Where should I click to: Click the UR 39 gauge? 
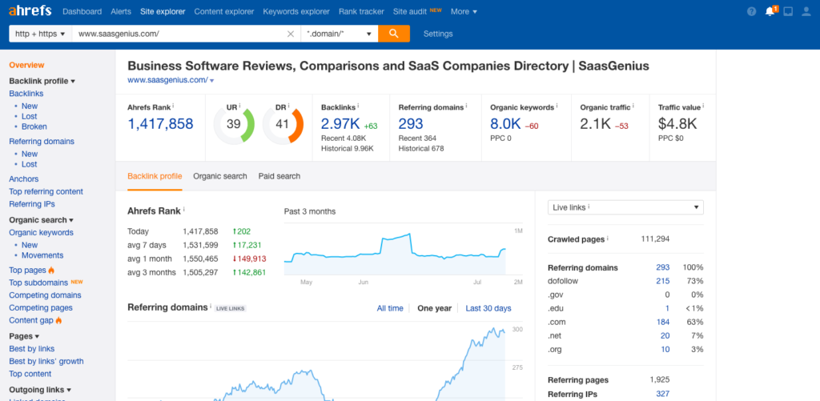point(234,126)
